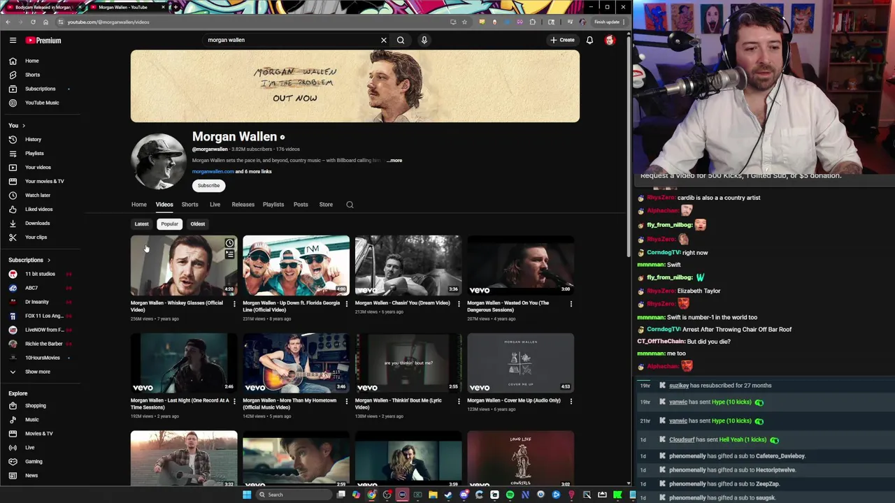Open Richie the Barber subscription
Screen dimensions: 895x503
(42, 344)
